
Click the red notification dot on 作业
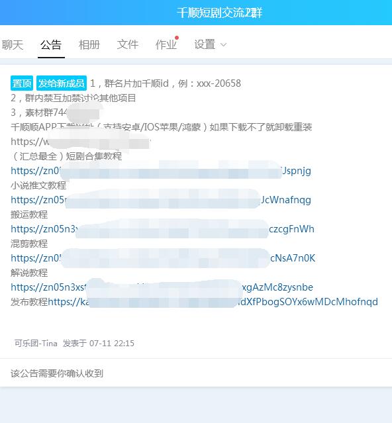[x=177, y=38]
